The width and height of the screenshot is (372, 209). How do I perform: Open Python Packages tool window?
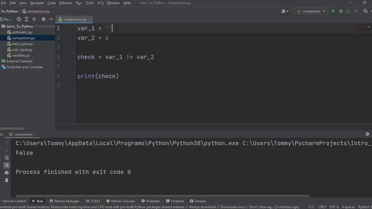tap(65, 201)
